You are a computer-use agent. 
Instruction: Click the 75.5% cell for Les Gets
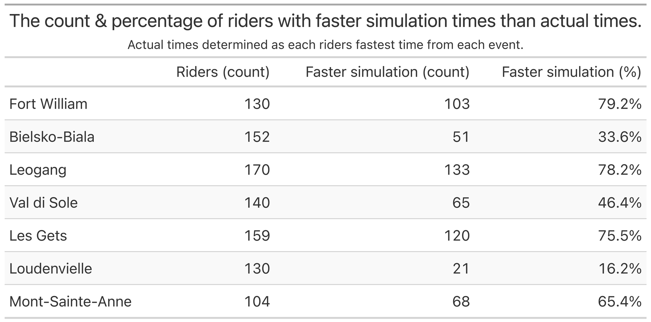619,236
